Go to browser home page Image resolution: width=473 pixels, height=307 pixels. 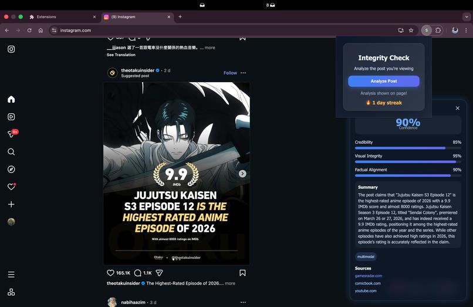40,30
